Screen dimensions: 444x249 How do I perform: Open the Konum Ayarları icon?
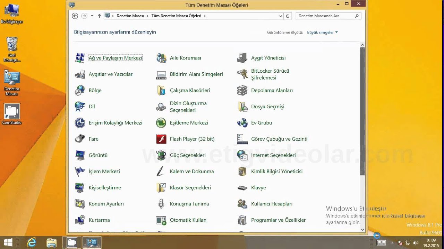pos(80,204)
